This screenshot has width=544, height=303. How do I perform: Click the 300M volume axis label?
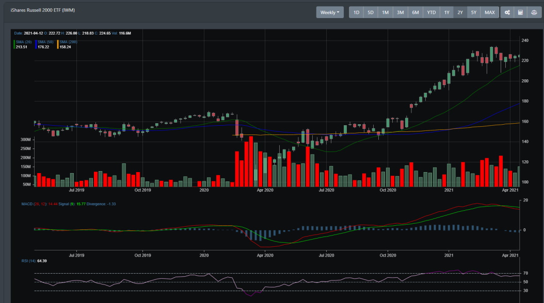click(26, 140)
